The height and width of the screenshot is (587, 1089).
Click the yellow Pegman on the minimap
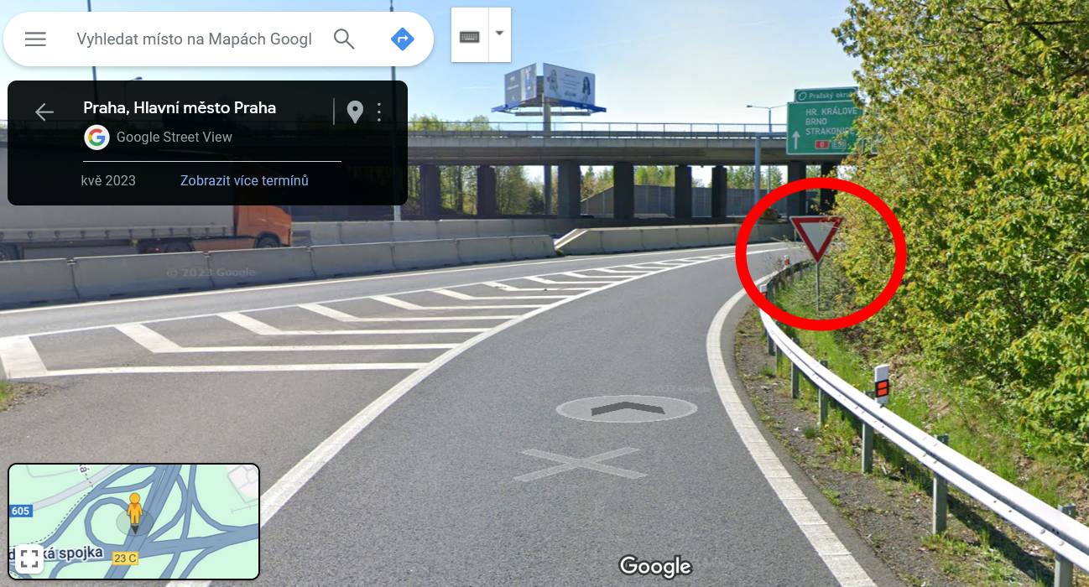(134, 510)
